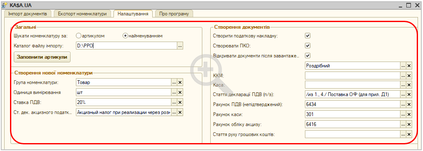Clear the Рахунок каси field
Screen dimensions: 423x151
click(409, 114)
